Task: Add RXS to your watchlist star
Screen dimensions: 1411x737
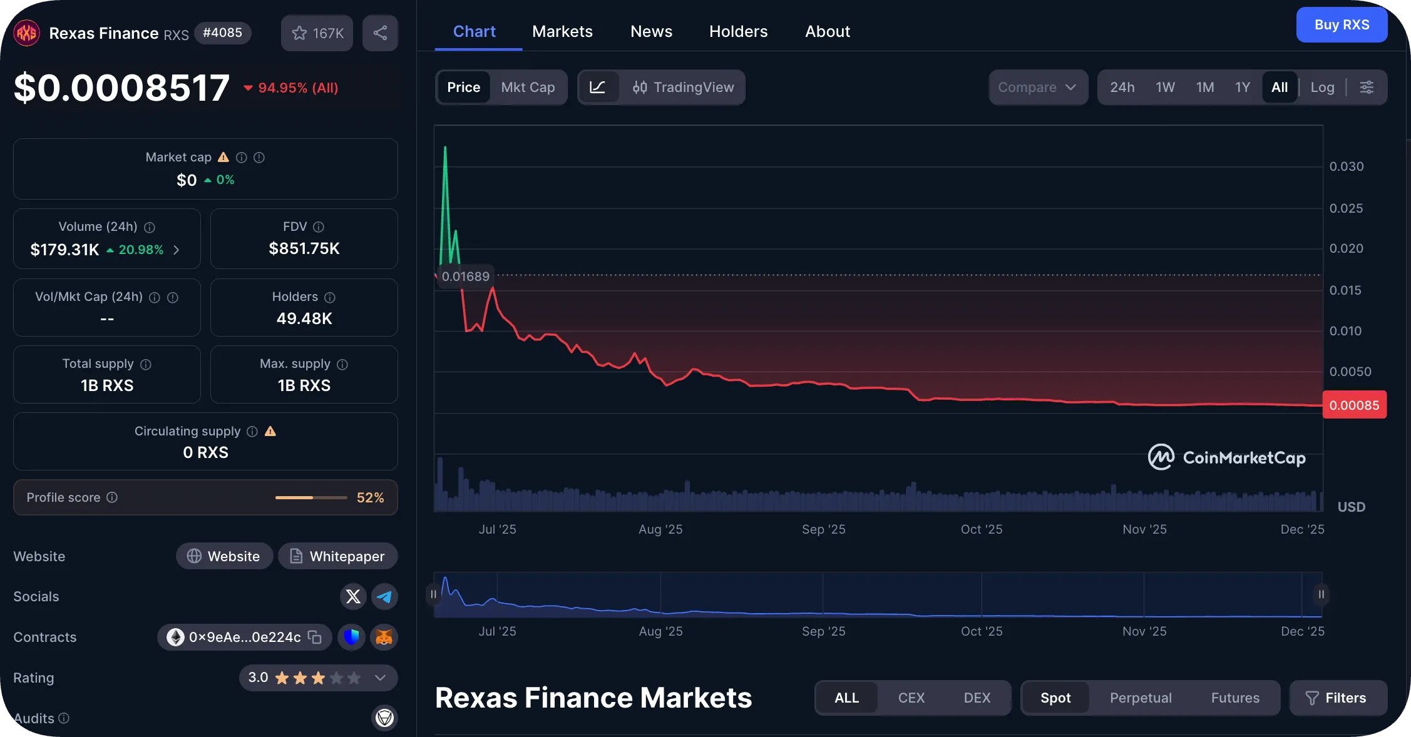Action: tap(300, 33)
